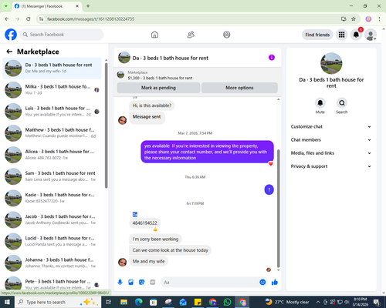Viewport: 386px width, 308px height.
Task: Bookmark this page with star icon
Action: [354, 19]
